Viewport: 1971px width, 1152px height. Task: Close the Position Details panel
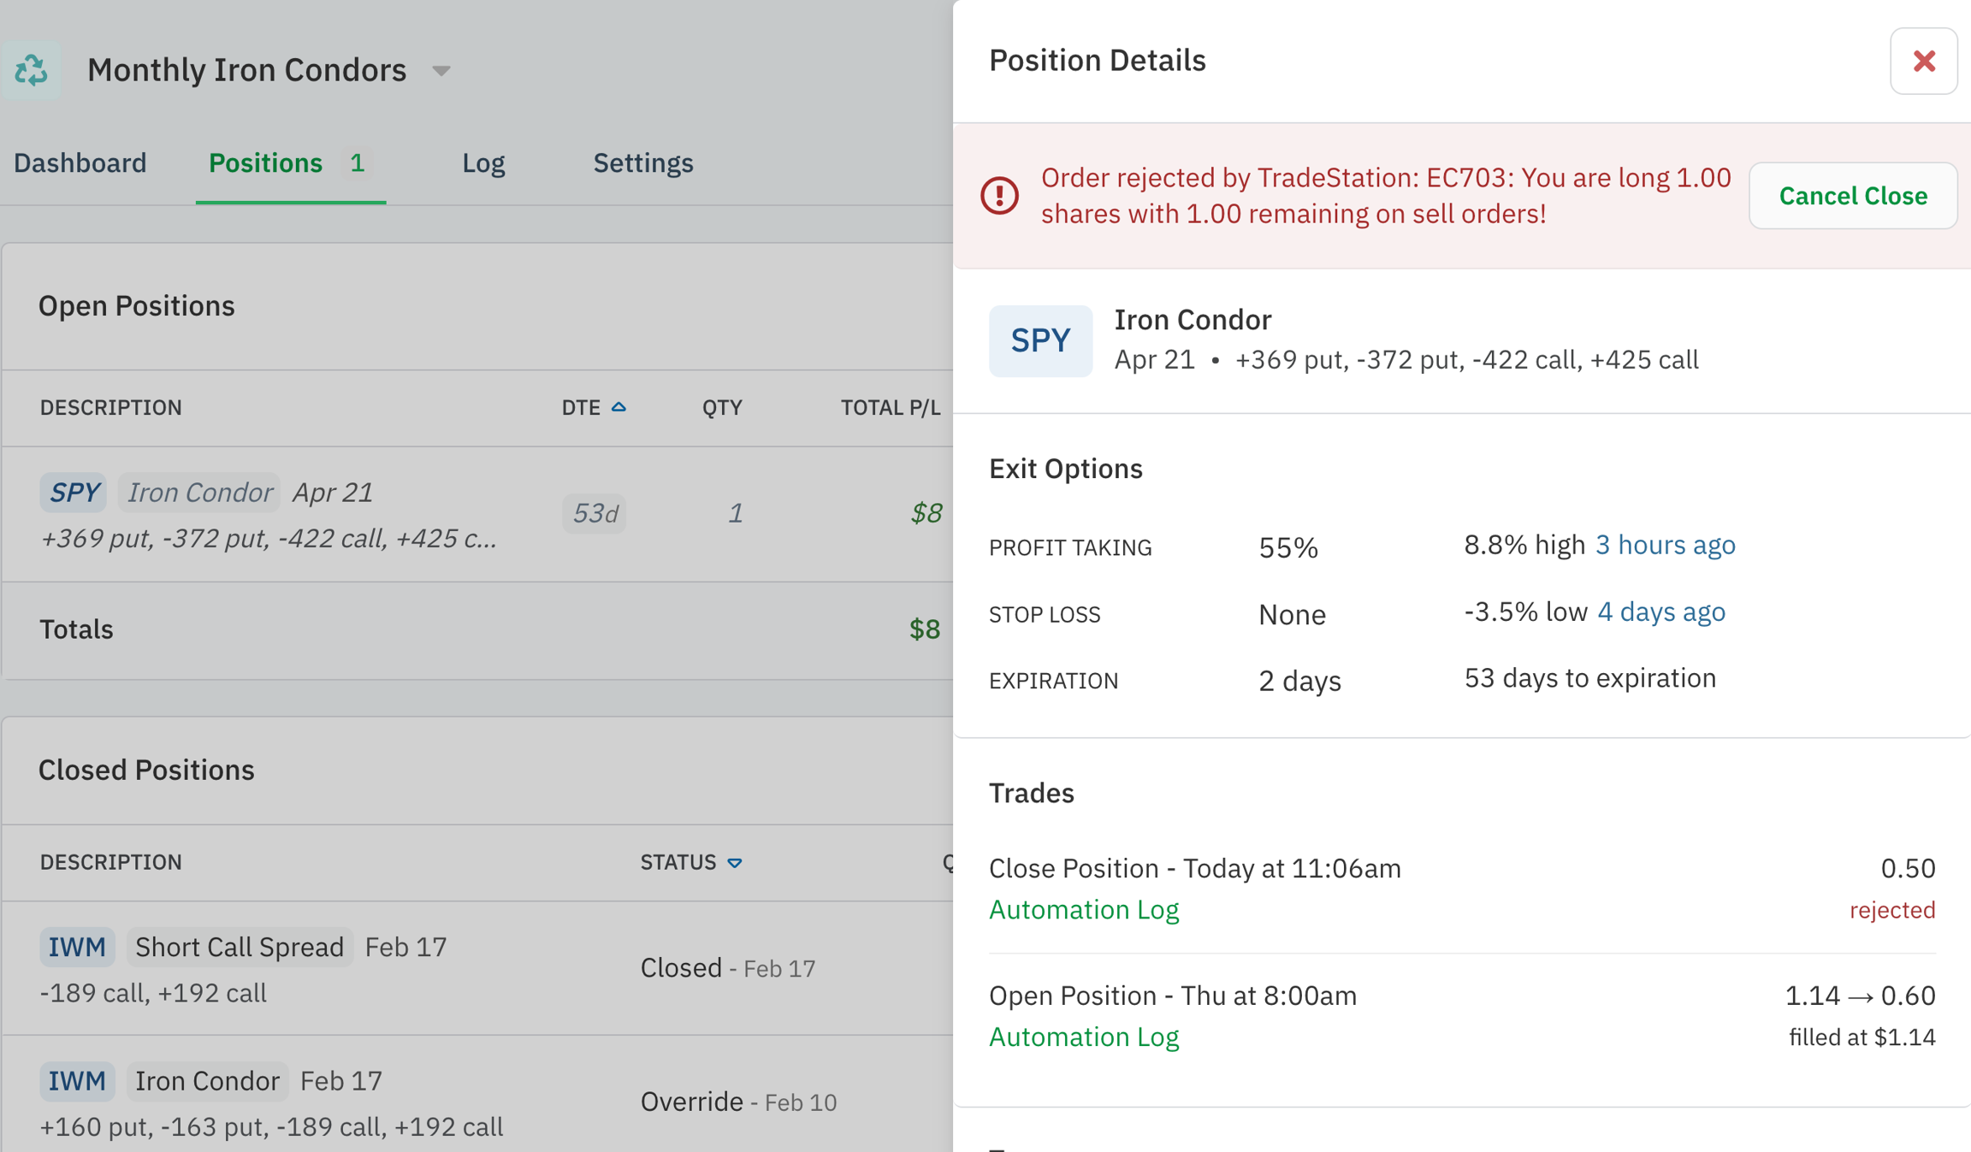(x=1924, y=60)
